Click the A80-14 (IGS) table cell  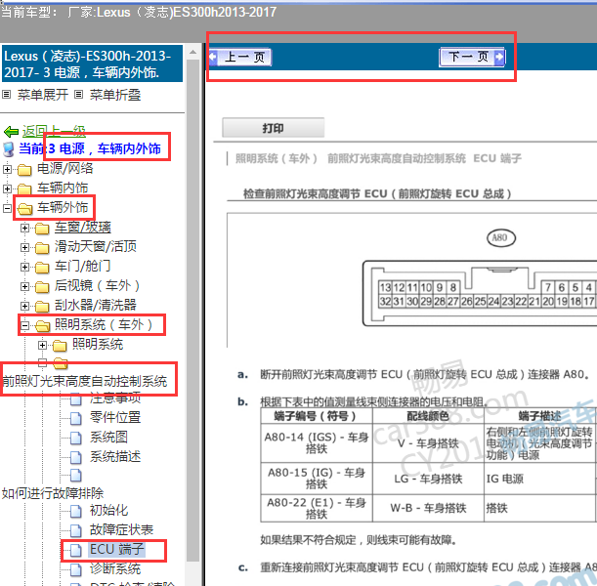tap(317, 443)
